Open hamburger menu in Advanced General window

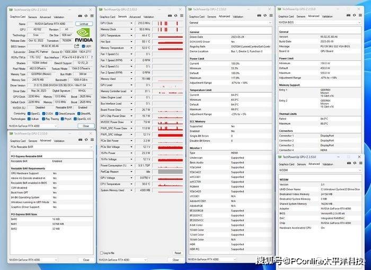271,15
